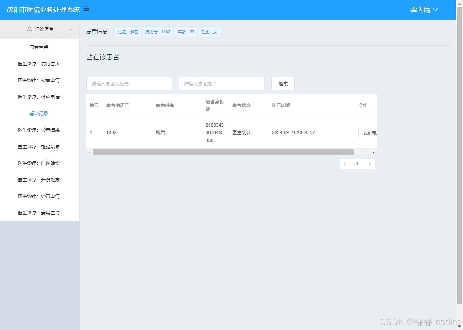Go to the previous page with the pagination arrow
The height and width of the screenshot is (330, 463).
point(344,164)
